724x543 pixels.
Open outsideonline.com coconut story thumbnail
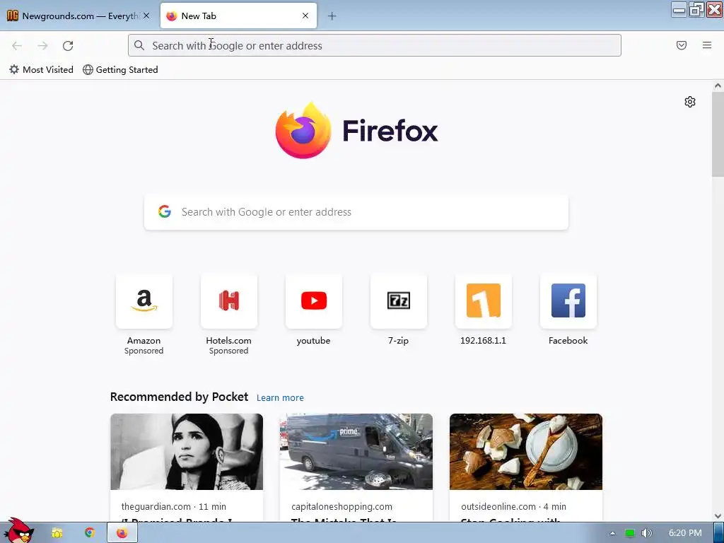point(526,452)
